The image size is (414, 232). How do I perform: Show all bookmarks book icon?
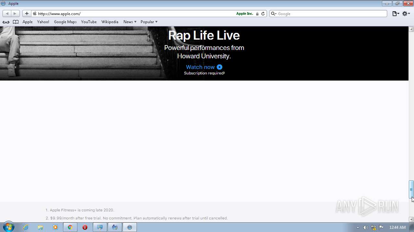coord(16,22)
